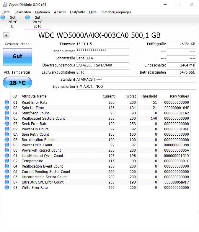Click status orb of Spin Retry Count row
The width and height of the screenshot is (199, 232).
(7, 134)
